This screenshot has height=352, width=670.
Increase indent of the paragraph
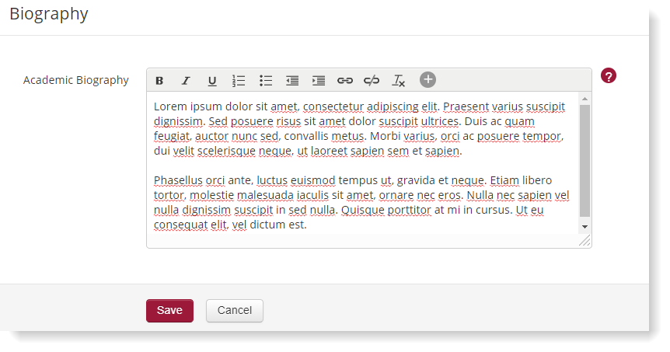[x=319, y=81]
